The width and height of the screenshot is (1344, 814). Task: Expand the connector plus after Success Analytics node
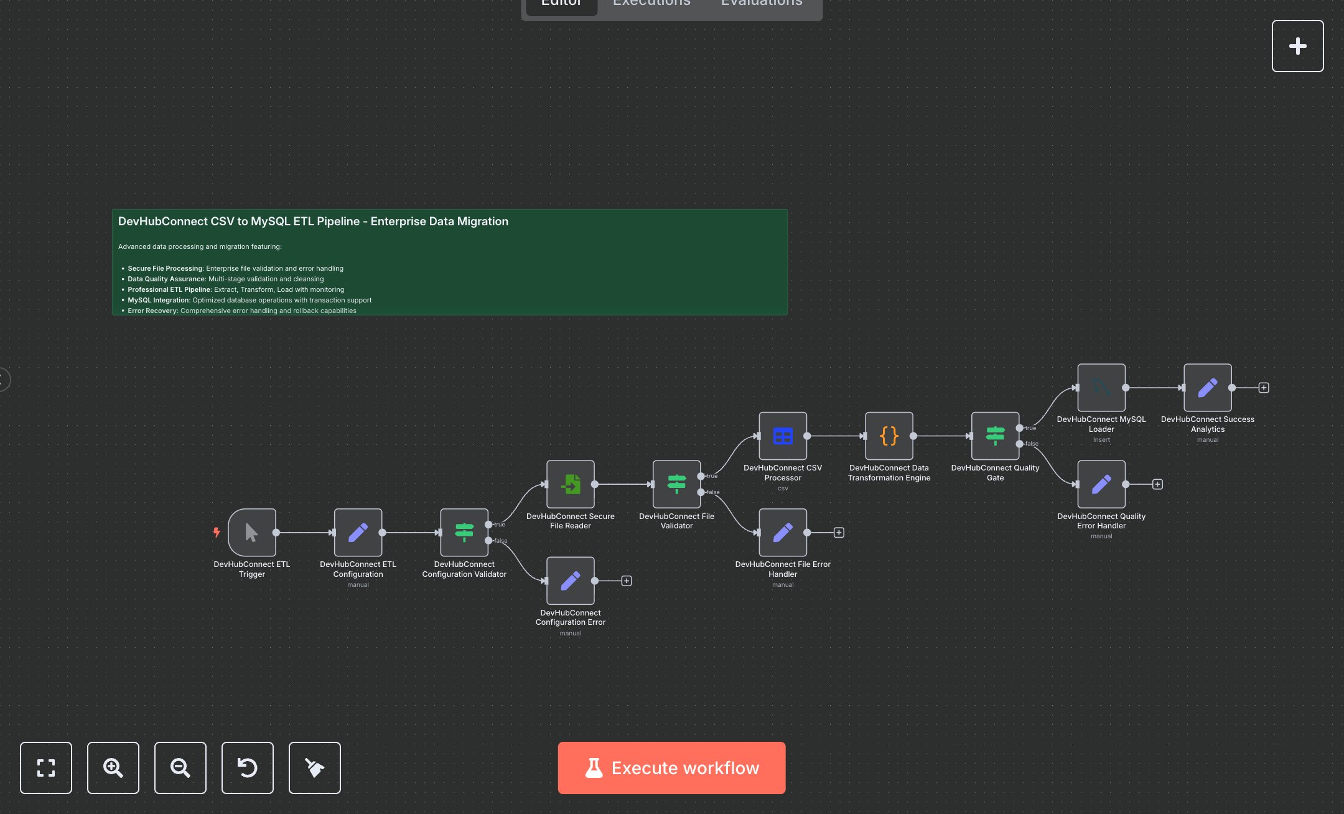click(x=1263, y=387)
